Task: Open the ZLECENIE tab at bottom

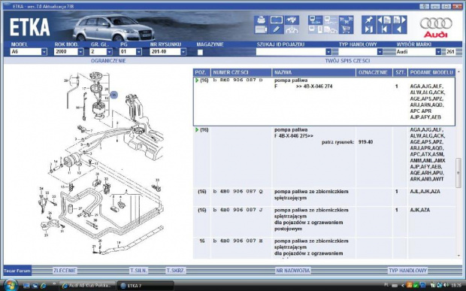Action: (x=65, y=271)
